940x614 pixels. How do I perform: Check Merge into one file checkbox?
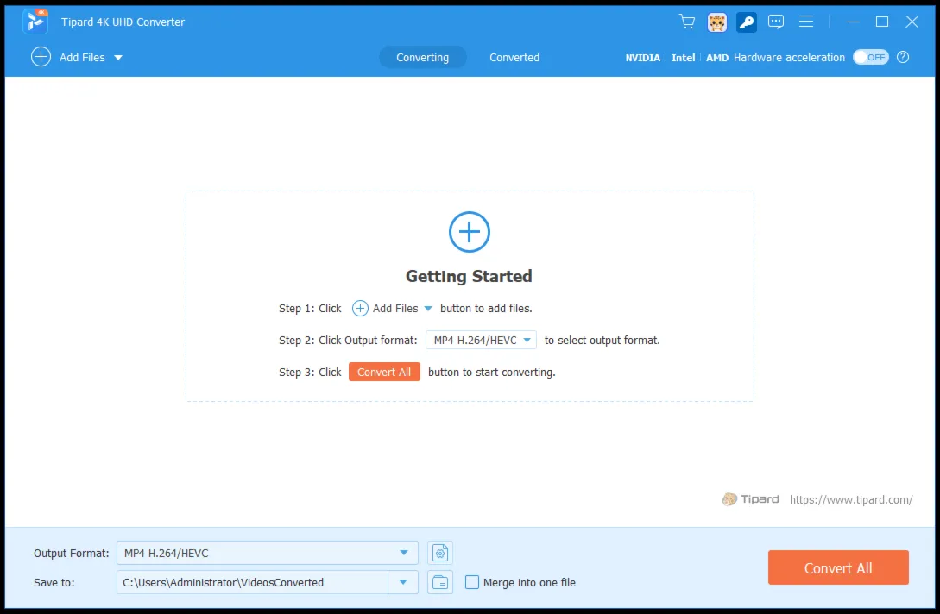pyautogui.click(x=472, y=582)
